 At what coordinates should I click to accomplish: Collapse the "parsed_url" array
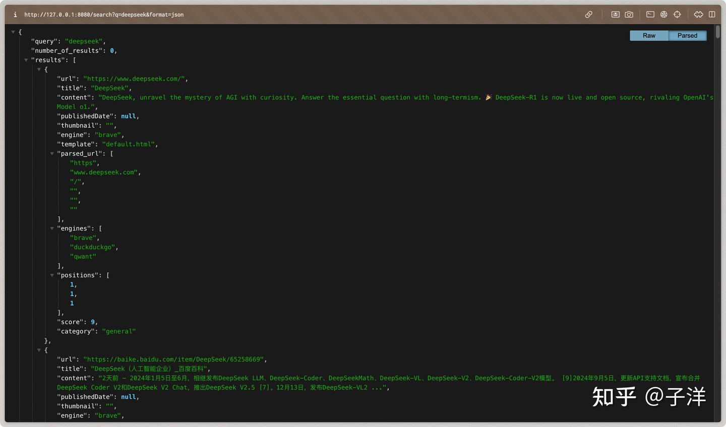pos(52,154)
